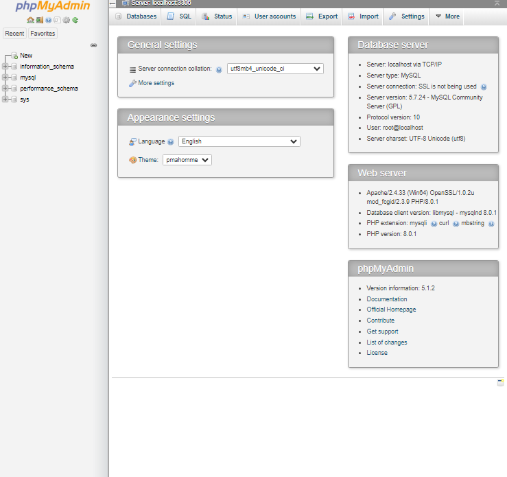Click the 'Server type: MySQL' text
507x477 pixels.
pyautogui.click(x=394, y=75)
